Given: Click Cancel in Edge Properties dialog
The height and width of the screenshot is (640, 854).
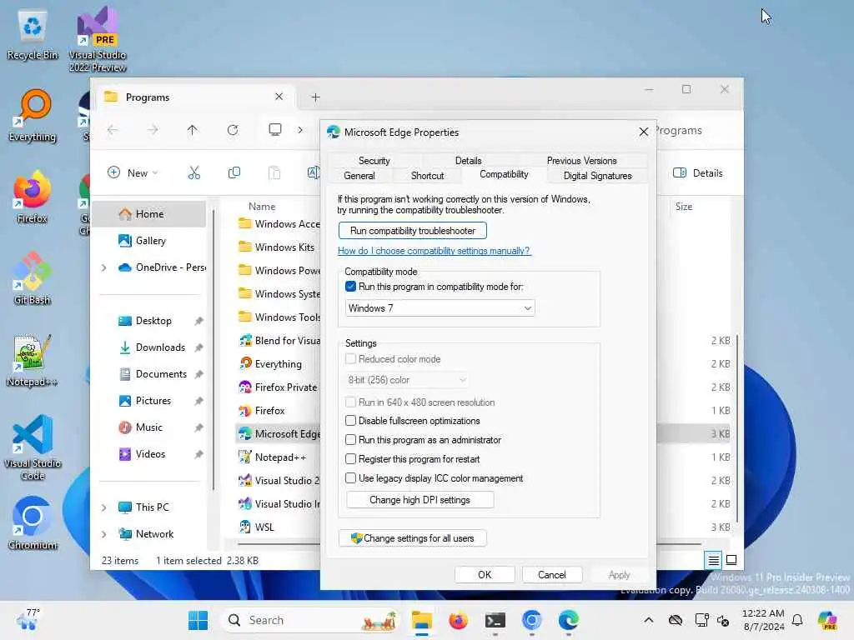Looking at the screenshot, I should coord(552,575).
